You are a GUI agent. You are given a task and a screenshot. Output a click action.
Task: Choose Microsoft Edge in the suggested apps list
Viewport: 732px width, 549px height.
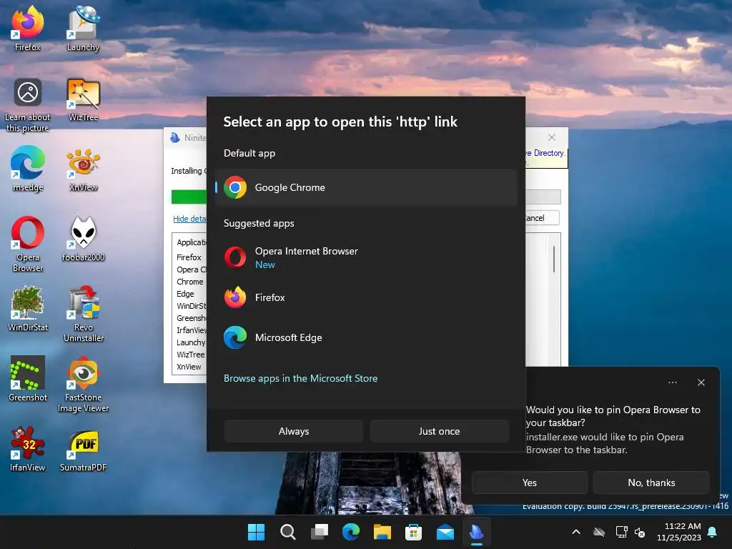click(x=367, y=337)
